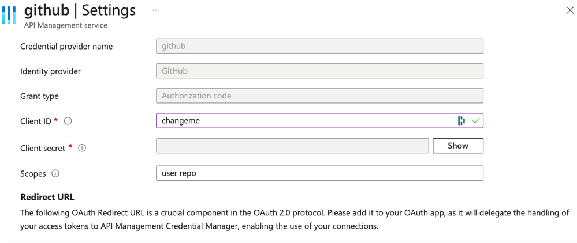Screen dimensions: 577x243
Task: Show Client secret info tooltip icon
Action: point(82,148)
